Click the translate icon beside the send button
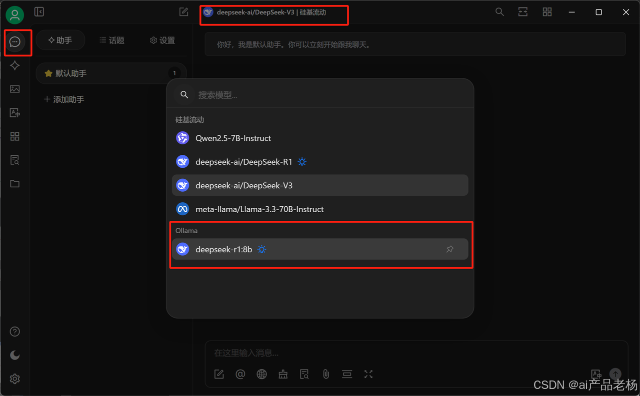The image size is (640, 396). (x=596, y=374)
